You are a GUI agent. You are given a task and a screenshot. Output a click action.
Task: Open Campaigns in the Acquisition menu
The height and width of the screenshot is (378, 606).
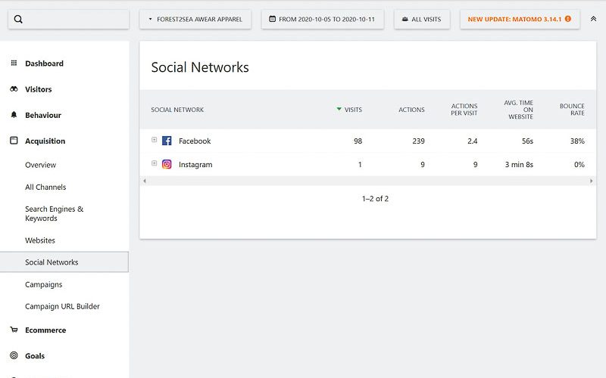44,285
